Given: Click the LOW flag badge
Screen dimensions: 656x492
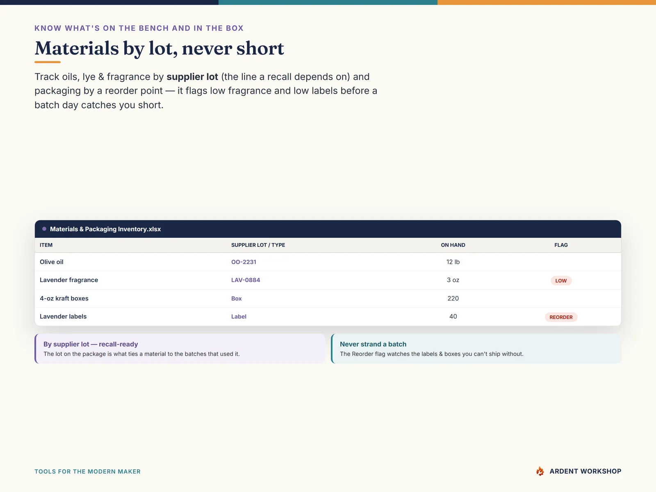Looking at the screenshot, I should pyautogui.click(x=561, y=281).
